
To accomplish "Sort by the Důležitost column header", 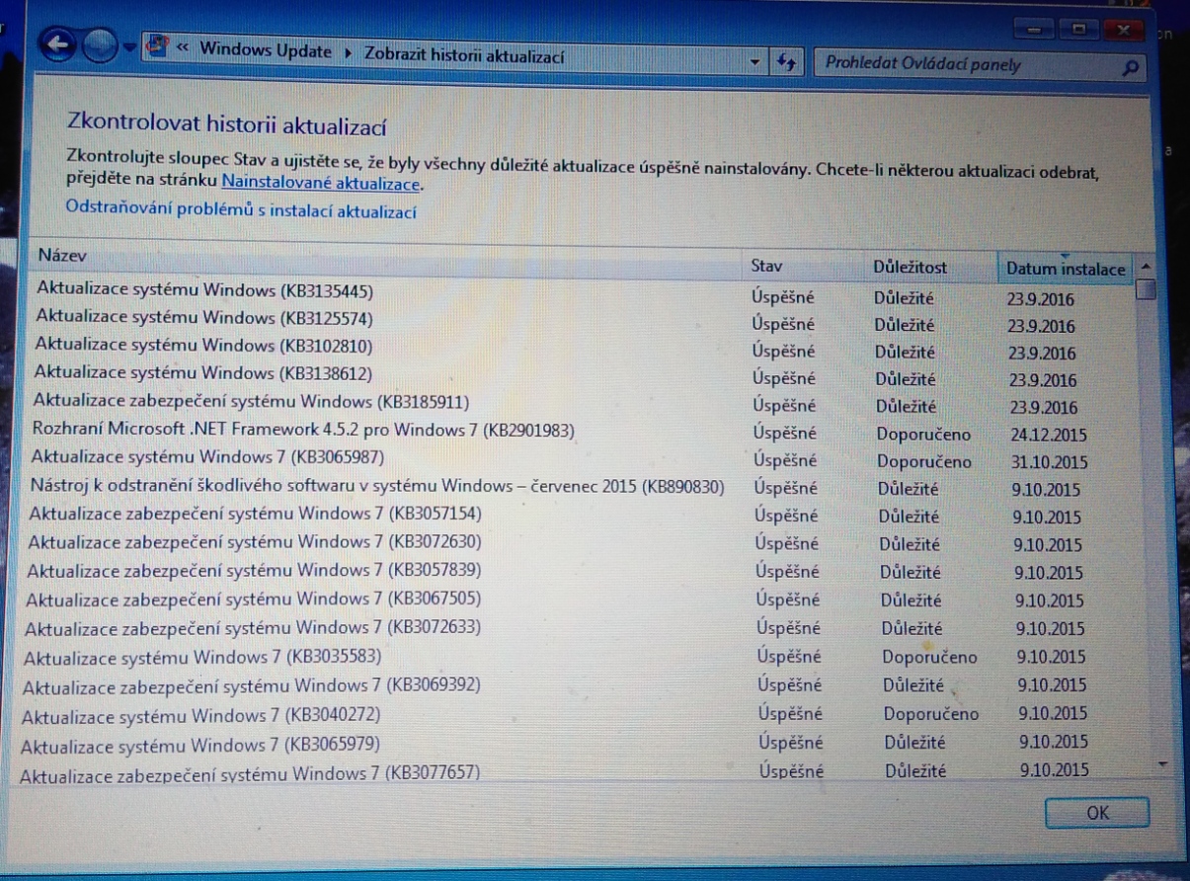I will pos(930,267).
